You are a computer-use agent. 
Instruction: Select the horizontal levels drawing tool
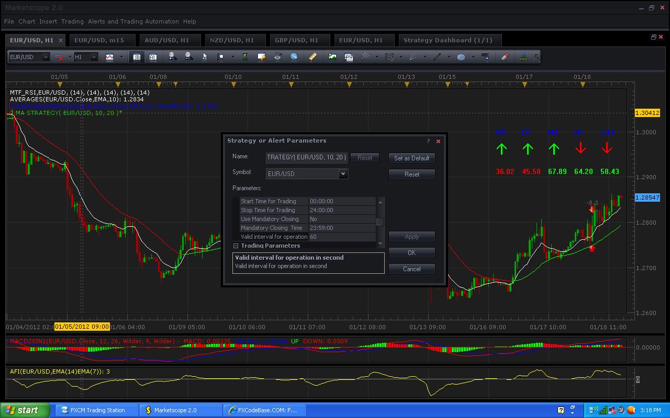coord(389,57)
